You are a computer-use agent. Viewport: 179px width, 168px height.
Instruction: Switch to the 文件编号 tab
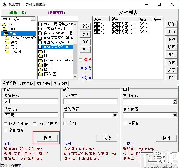coord(43,84)
